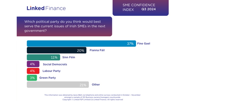Screen dimensions: 229x101
Task: Select the Fianna Fáil party label
Action: pos(97,50)
